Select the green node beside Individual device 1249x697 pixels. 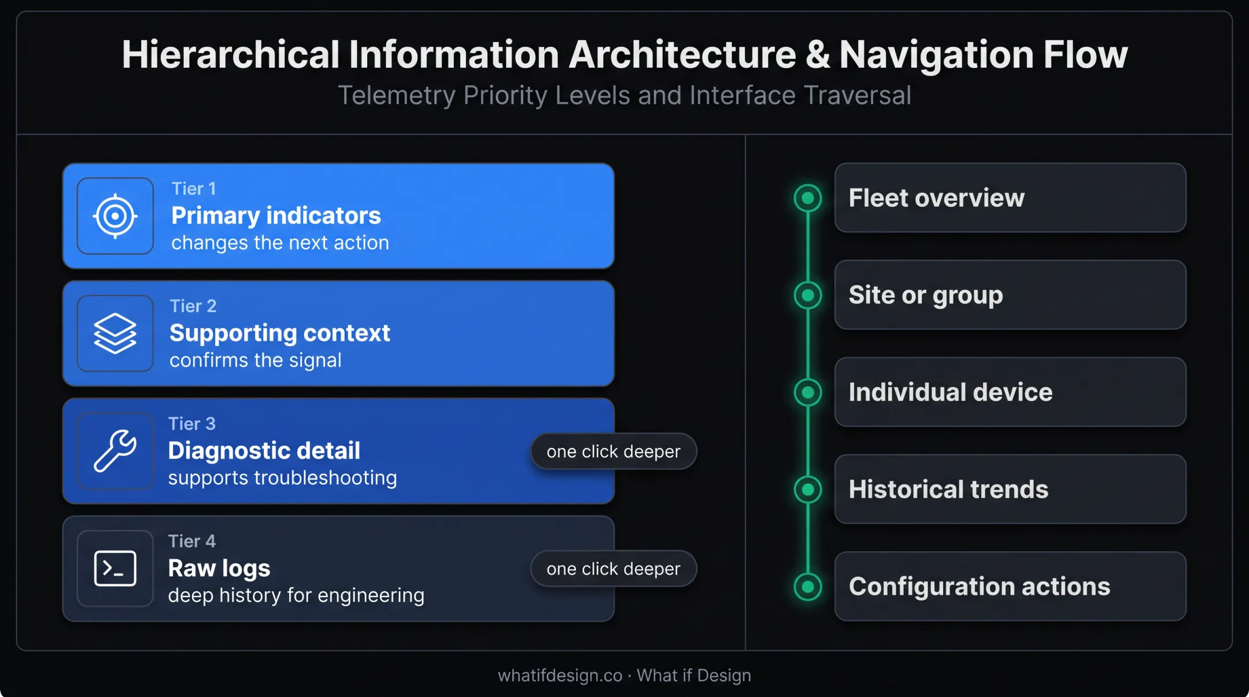coord(808,392)
